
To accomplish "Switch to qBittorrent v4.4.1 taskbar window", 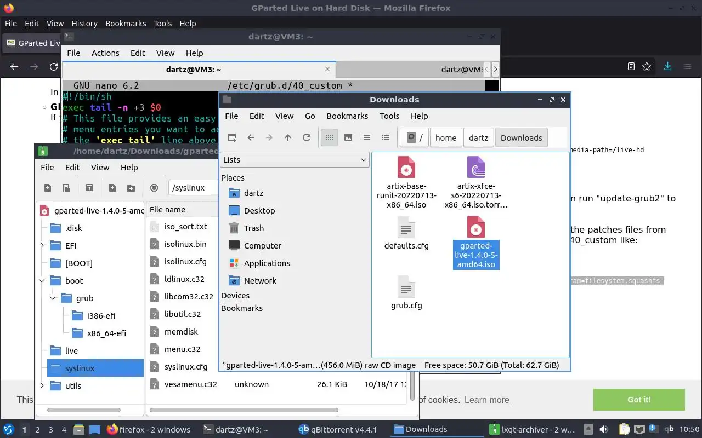I will (x=337, y=429).
